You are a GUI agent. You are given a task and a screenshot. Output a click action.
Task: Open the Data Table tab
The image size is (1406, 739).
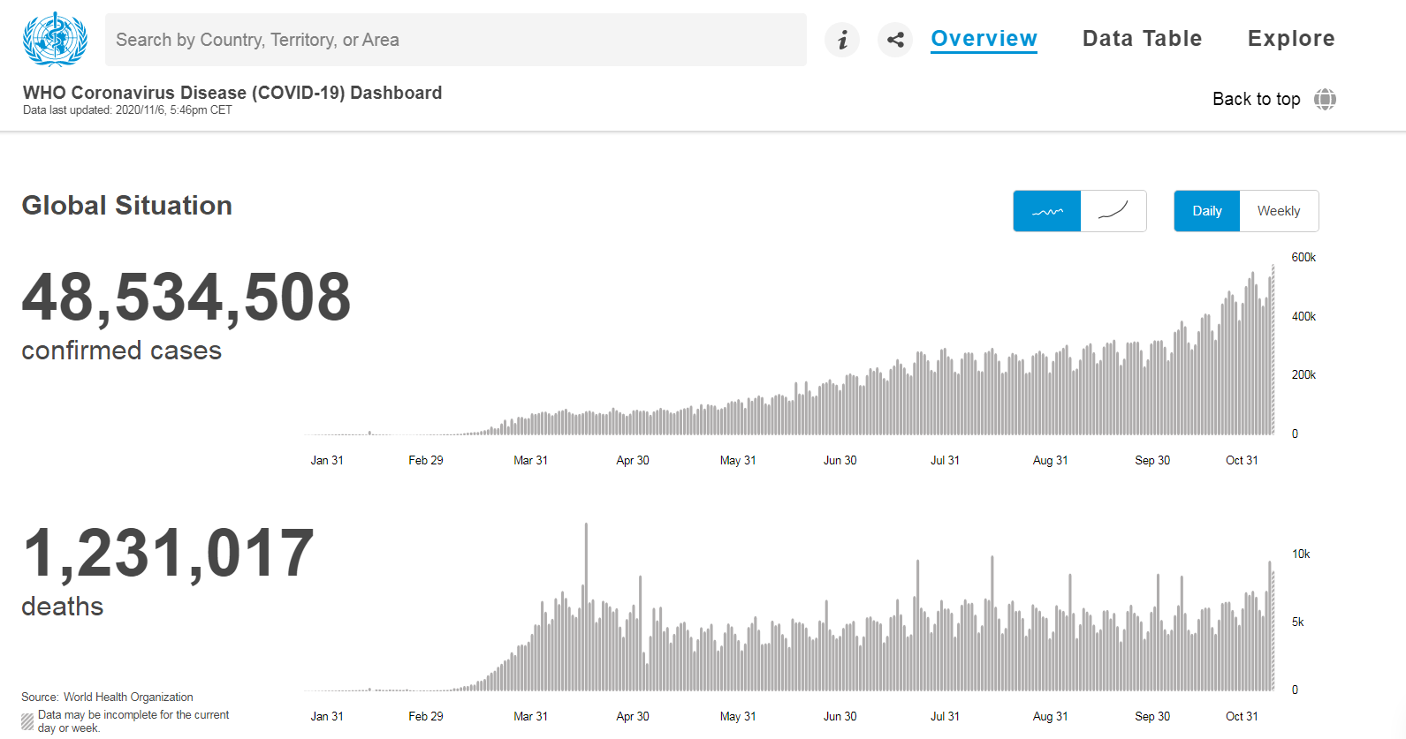[1142, 39]
